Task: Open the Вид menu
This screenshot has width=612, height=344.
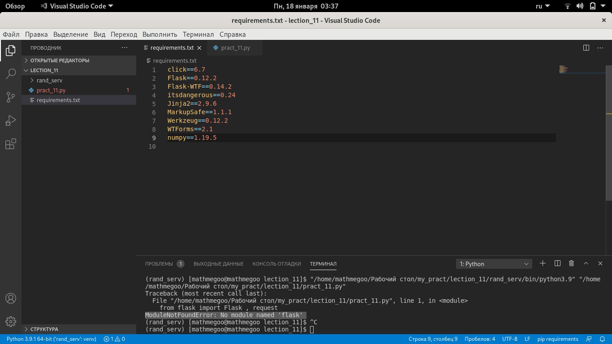Action: click(x=99, y=34)
